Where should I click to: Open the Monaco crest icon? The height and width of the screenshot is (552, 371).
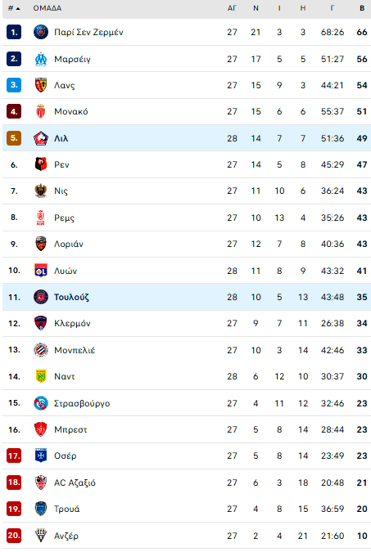click(x=41, y=111)
